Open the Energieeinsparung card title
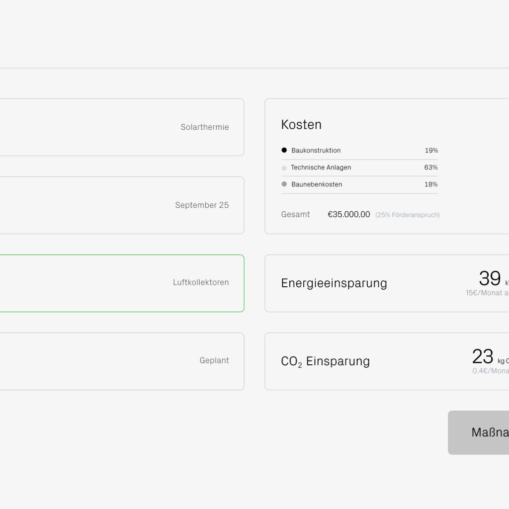This screenshot has height=509, width=509. coord(334,283)
